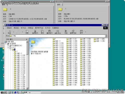125x94 pixels.
Task: Click the Back (뒤로) toolbar button
Action: coord(9,32)
